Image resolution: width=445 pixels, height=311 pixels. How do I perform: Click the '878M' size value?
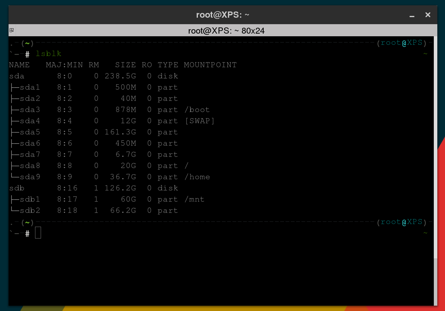click(x=126, y=110)
